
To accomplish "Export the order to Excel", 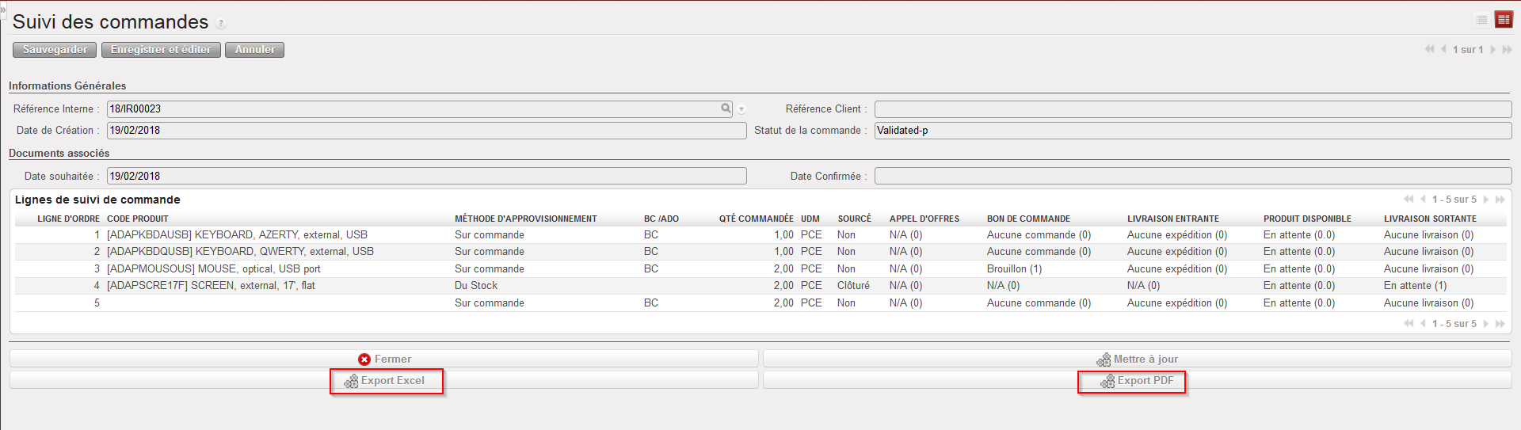I will (x=385, y=381).
